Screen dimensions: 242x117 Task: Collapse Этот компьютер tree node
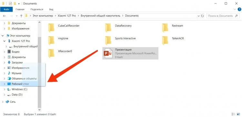(3, 36)
